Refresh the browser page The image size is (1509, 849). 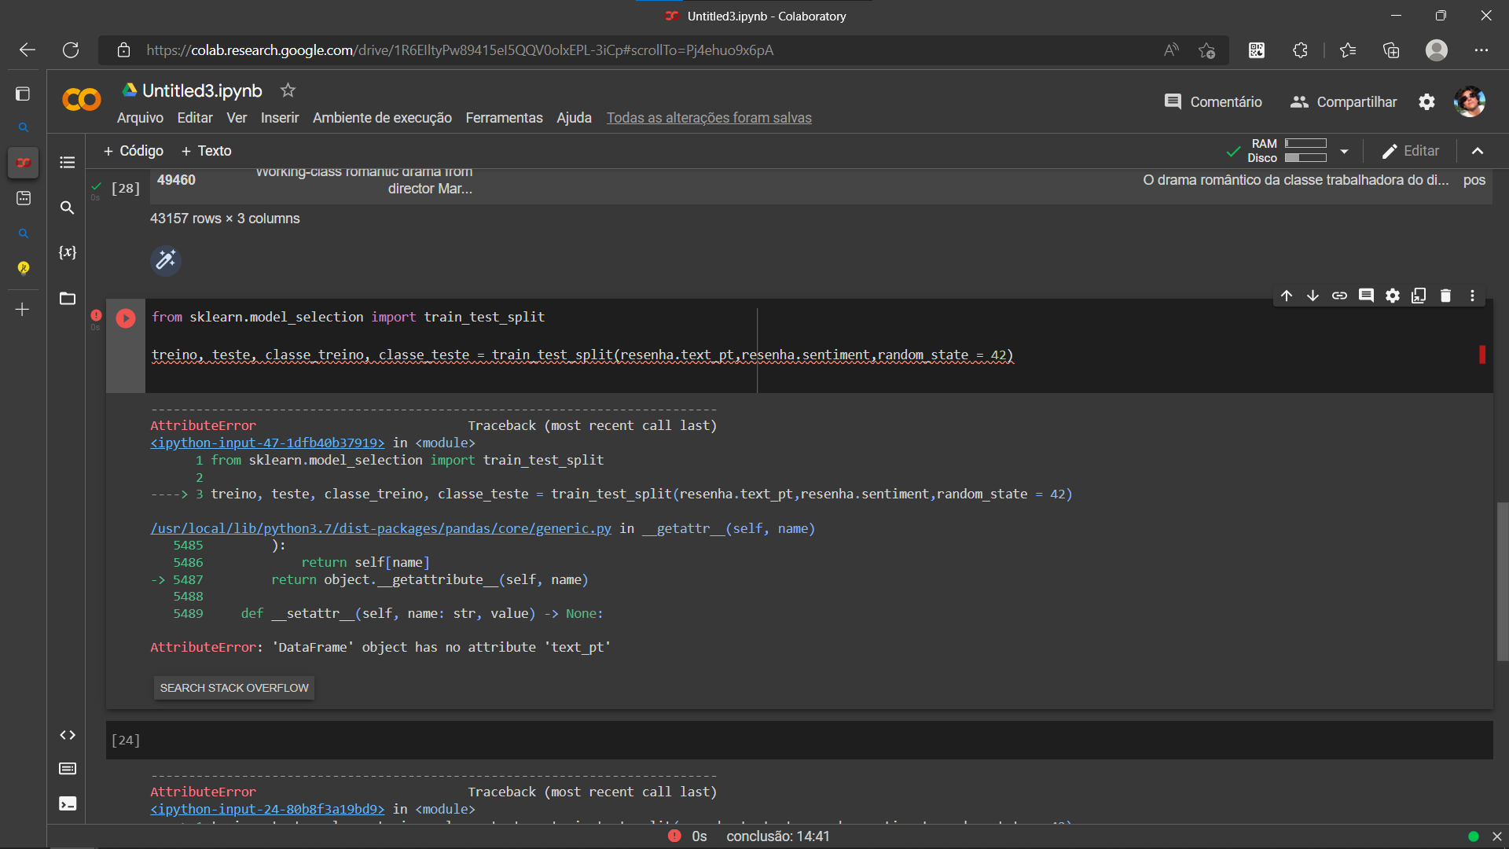pos(71,50)
